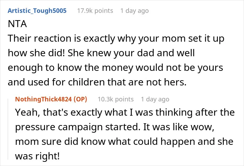Screen dimensions: 244x166
Task: Open the top comment's 1 day ago timestamp
Action: tap(135, 11)
